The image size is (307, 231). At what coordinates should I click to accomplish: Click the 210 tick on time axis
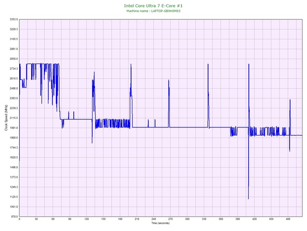[137, 219]
